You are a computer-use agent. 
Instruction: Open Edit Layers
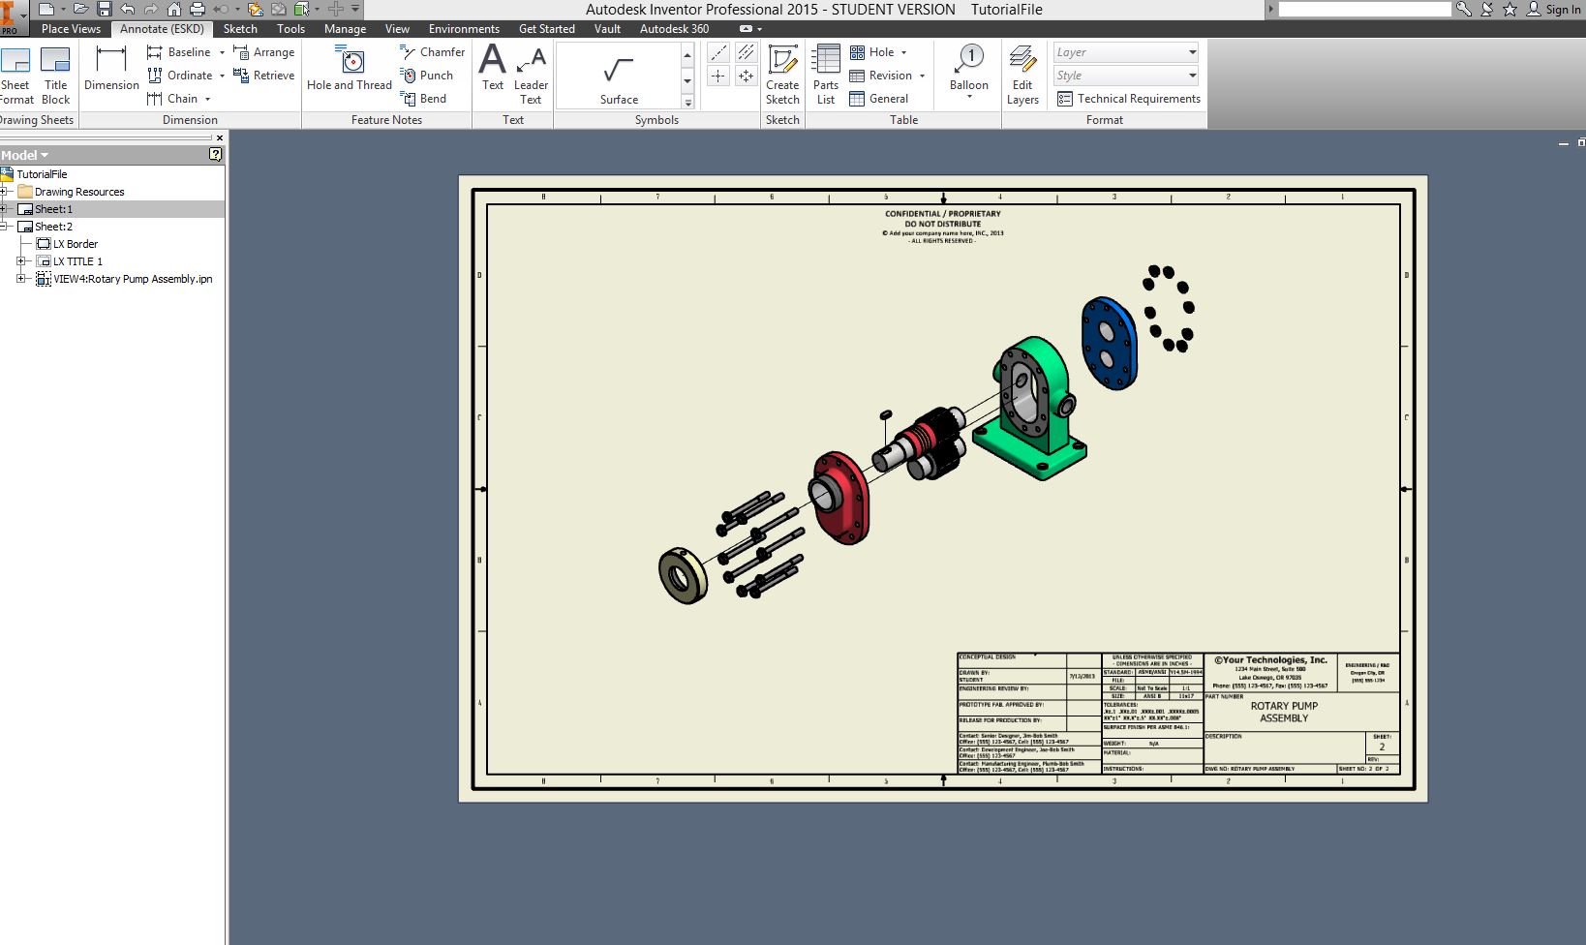pos(1022,76)
